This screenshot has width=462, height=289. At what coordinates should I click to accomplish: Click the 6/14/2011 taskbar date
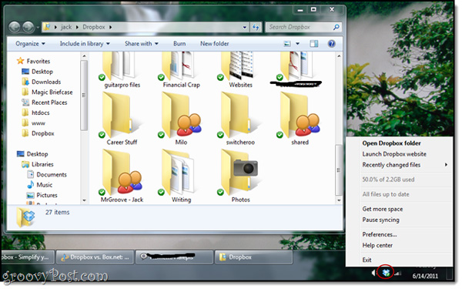425,276
